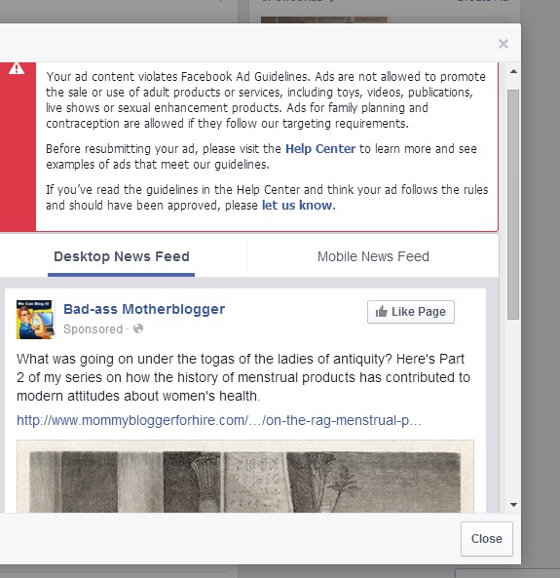
Task: Switch to Desktop News Feed tab
Action: pos(121,256)
